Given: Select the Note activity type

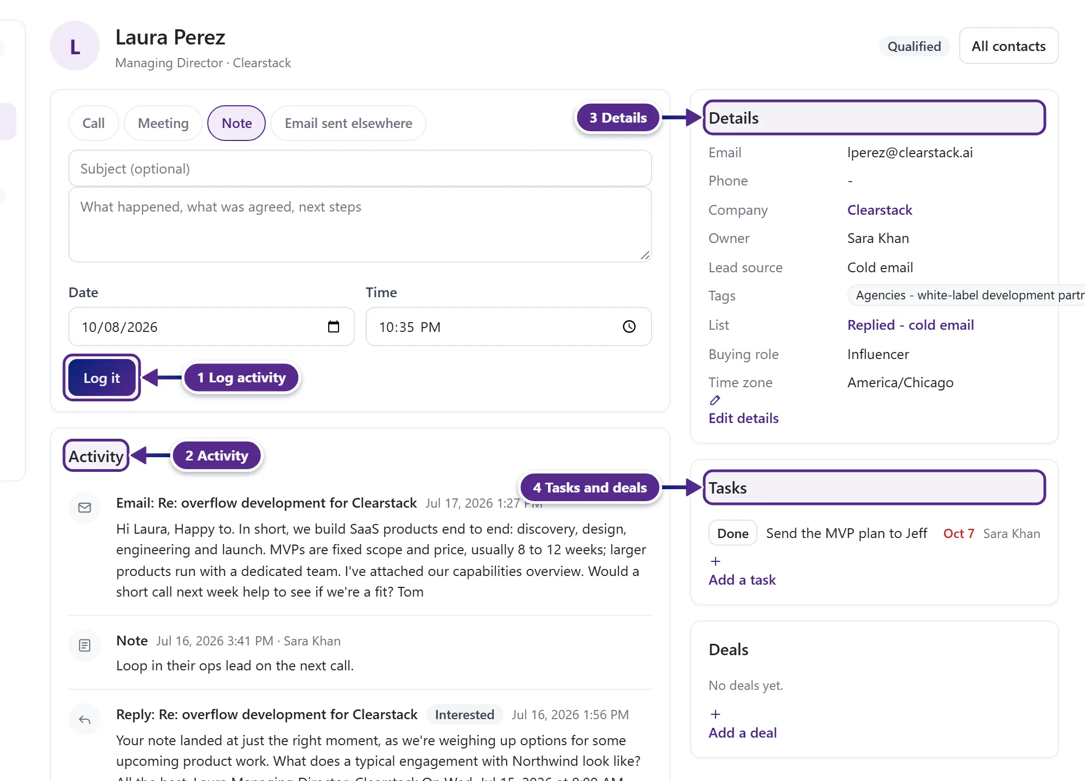Looking at the screenshot, I should (x=237, y=123).
